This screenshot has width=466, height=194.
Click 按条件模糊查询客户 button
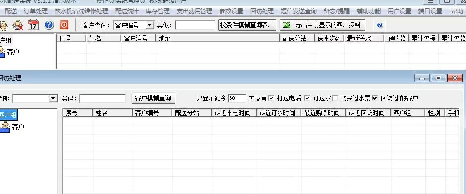coord(247,25)
